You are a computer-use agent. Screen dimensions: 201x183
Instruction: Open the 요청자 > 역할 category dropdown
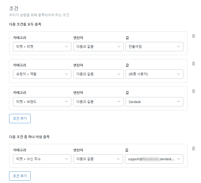tap(42, 74)
